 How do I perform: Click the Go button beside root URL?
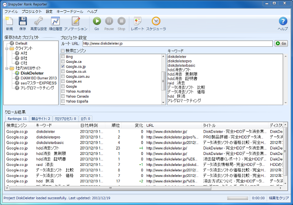[281, 43]
